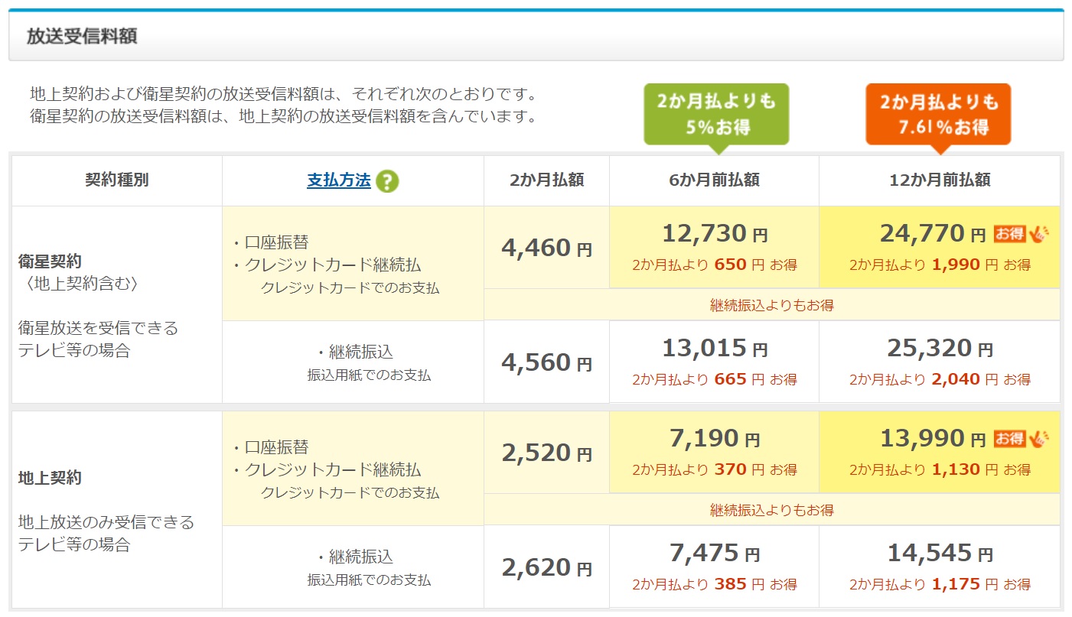
Task: Click the green question mark help icon
Action: 387,181
